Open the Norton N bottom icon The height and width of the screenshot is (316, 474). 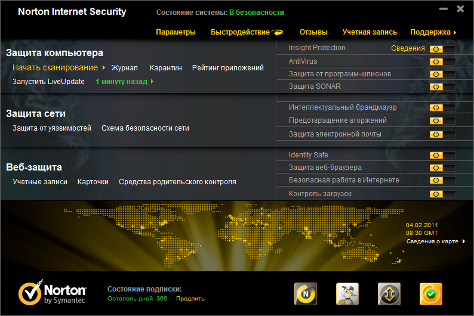[x=306, y=294]
